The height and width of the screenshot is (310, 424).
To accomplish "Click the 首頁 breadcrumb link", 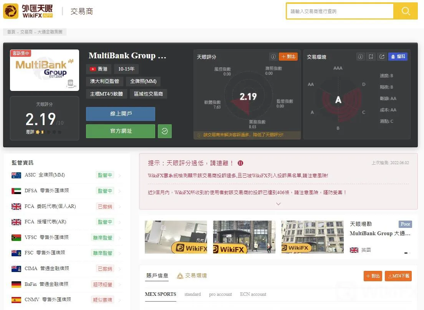I will click(x=11, y=32).
